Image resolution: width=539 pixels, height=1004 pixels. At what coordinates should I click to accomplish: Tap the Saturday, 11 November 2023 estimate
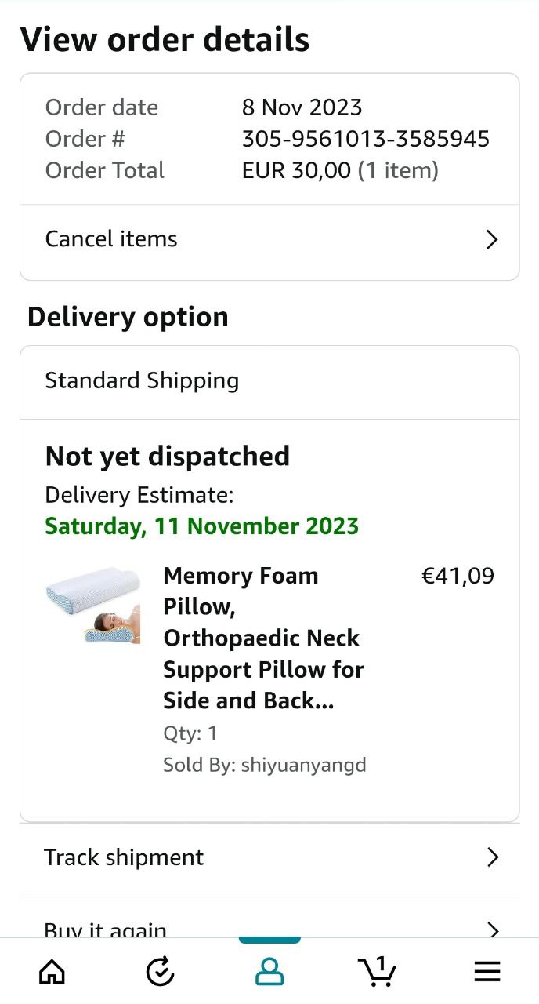(x=201, y=526)
